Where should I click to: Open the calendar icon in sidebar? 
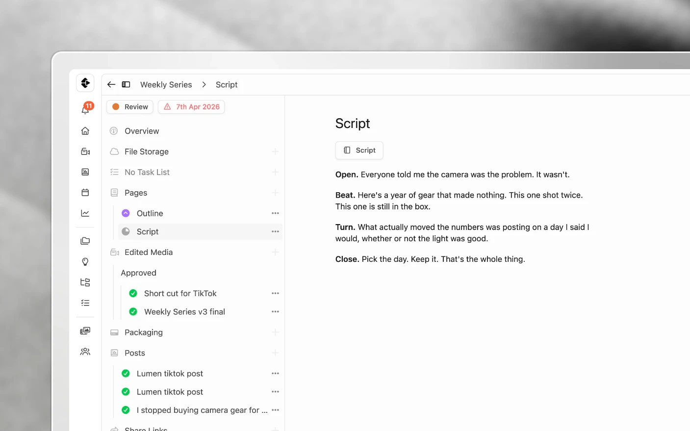(x=85, y=192)
